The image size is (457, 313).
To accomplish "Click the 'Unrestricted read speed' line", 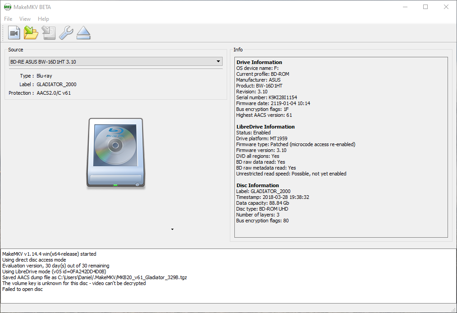I will (x=291, y=174).
